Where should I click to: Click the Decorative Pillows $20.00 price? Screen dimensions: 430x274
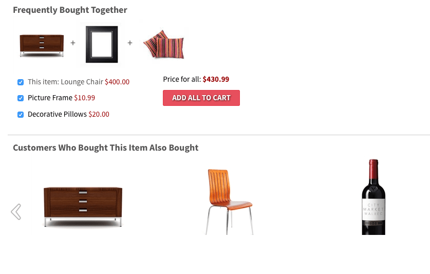tap(99, 114)
